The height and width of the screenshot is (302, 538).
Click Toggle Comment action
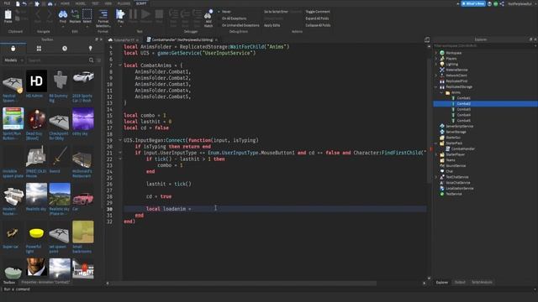318,12
